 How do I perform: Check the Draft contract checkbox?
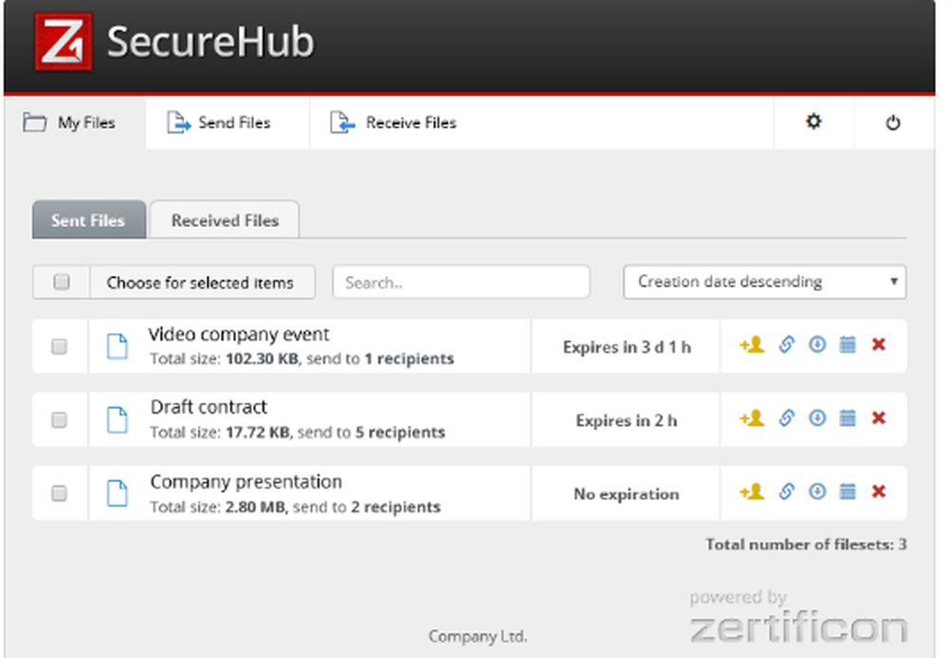coord(59,420)
